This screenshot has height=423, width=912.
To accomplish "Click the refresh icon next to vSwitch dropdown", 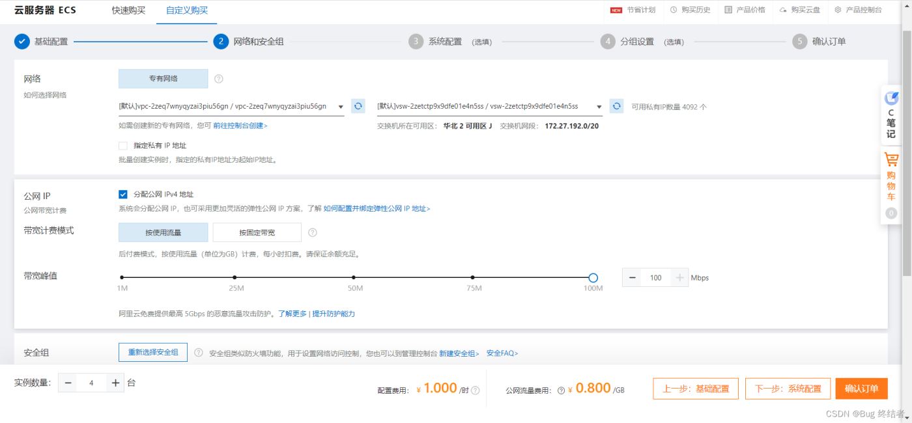I will [x=616, y=106].
